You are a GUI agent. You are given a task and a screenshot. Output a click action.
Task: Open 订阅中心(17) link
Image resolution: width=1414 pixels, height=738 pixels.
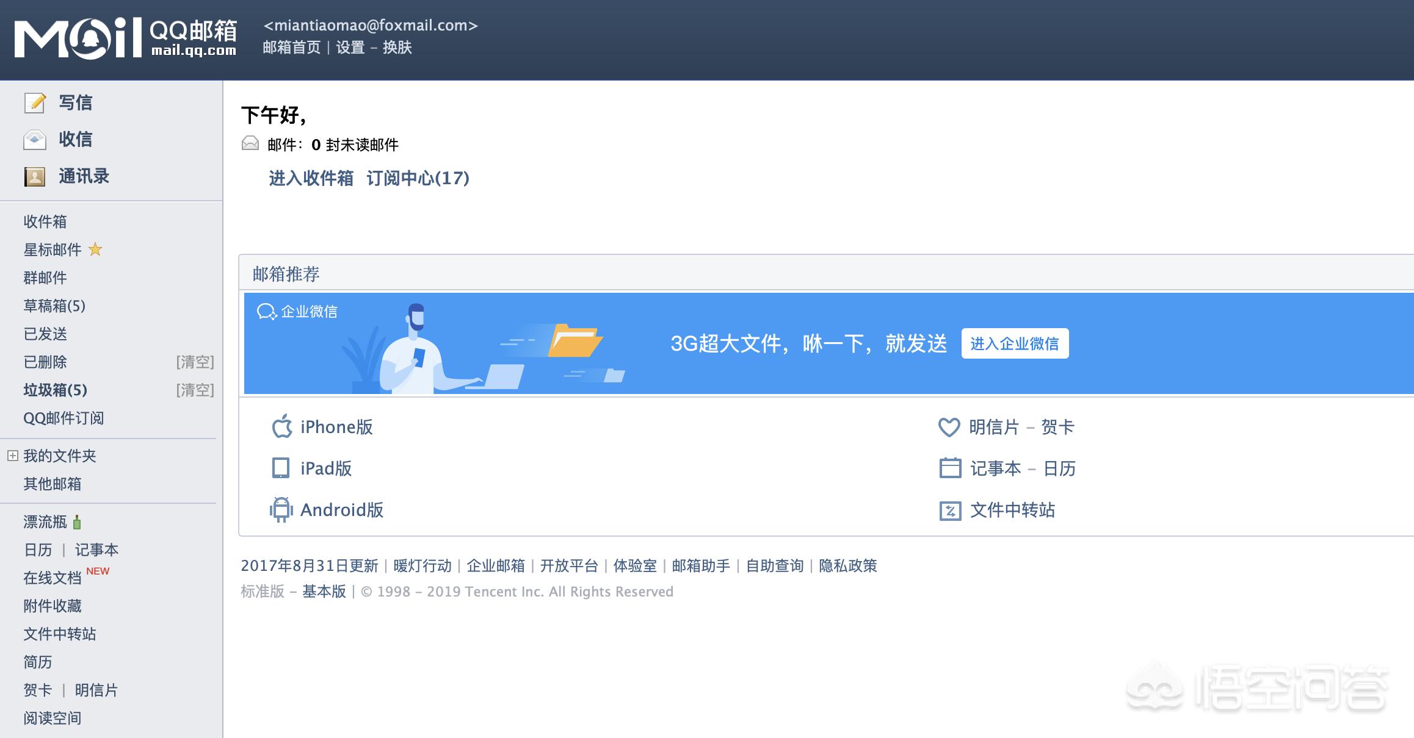[x=418, y=178]
